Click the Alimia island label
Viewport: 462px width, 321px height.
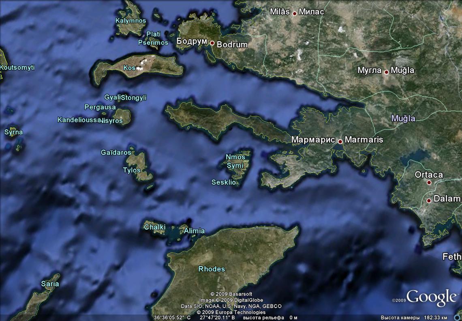(x=194, y=231)
